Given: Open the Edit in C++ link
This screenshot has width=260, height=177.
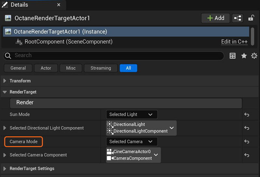Looking at the screenshot, I should coord(234,42).
